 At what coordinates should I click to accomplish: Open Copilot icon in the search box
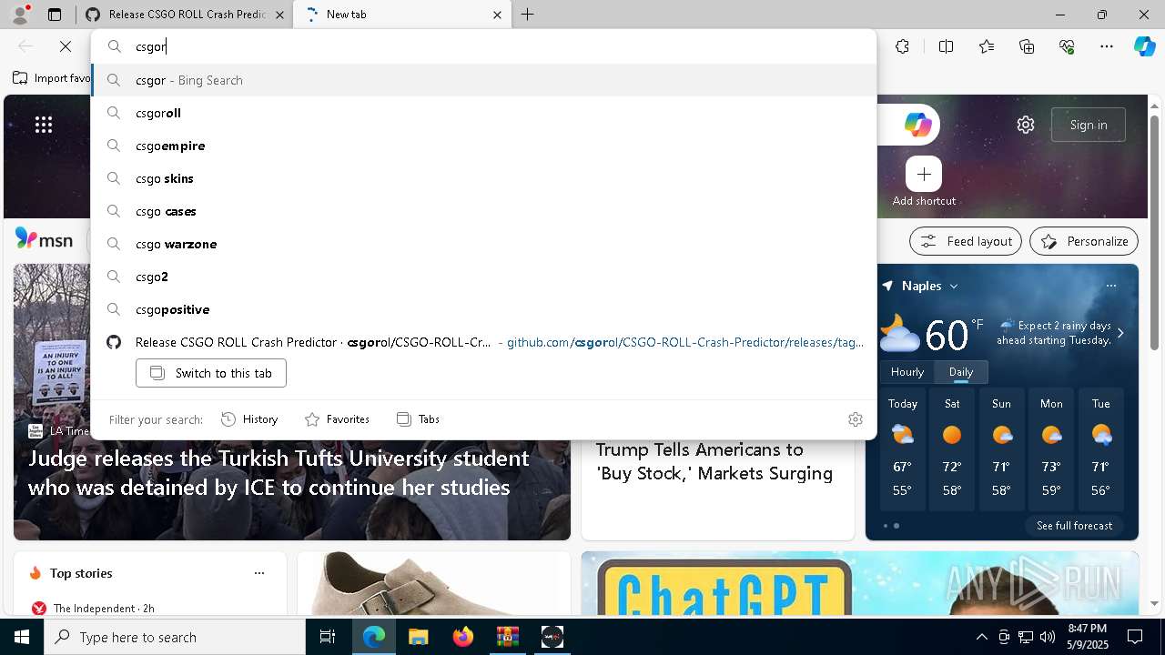[x=917, y=125]
